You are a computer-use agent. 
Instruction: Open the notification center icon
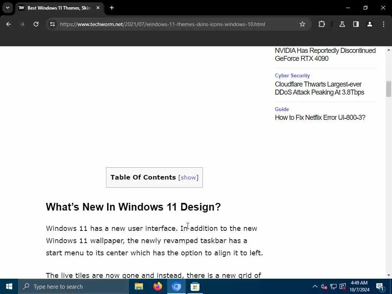(x=380, y=287)
